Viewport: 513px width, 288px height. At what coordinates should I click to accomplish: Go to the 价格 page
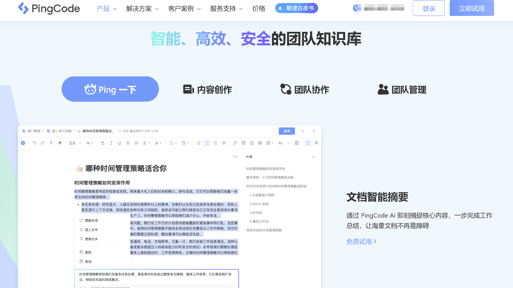point(259,9)
